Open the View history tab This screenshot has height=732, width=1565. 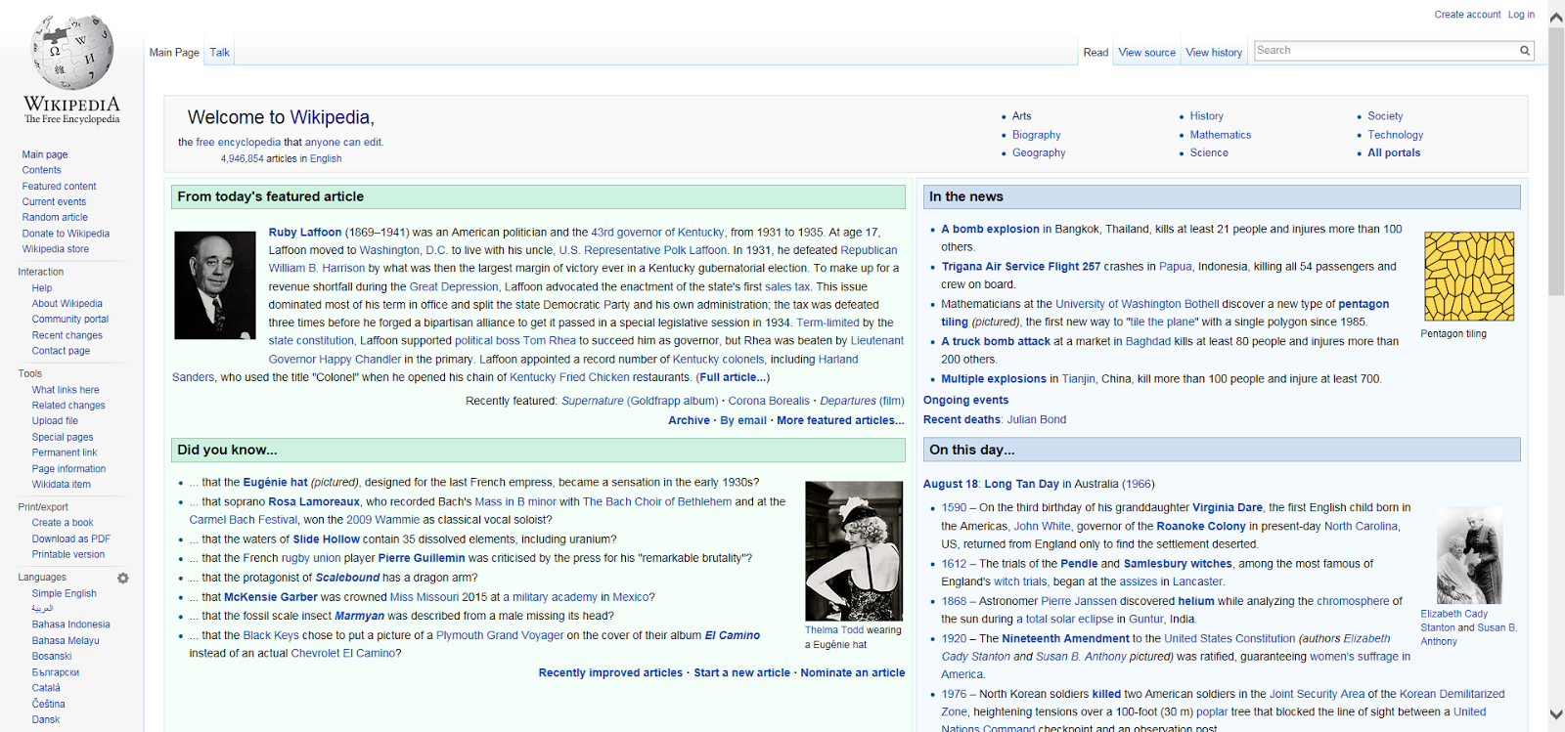pyautogui.click(x=1214, y=53)
